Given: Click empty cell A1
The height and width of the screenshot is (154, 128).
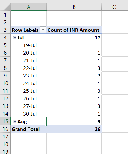Looking at the screenshot, I should [x=29, y=15].
